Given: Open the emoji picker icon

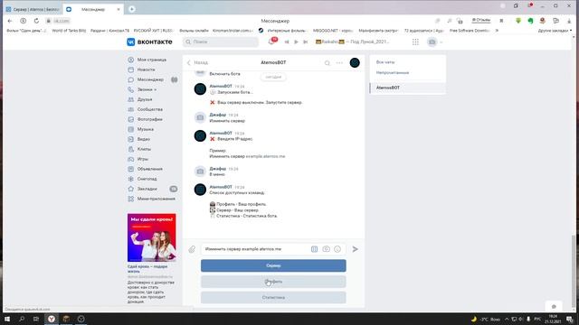Looking at the screenshot, I should point(337,249).
